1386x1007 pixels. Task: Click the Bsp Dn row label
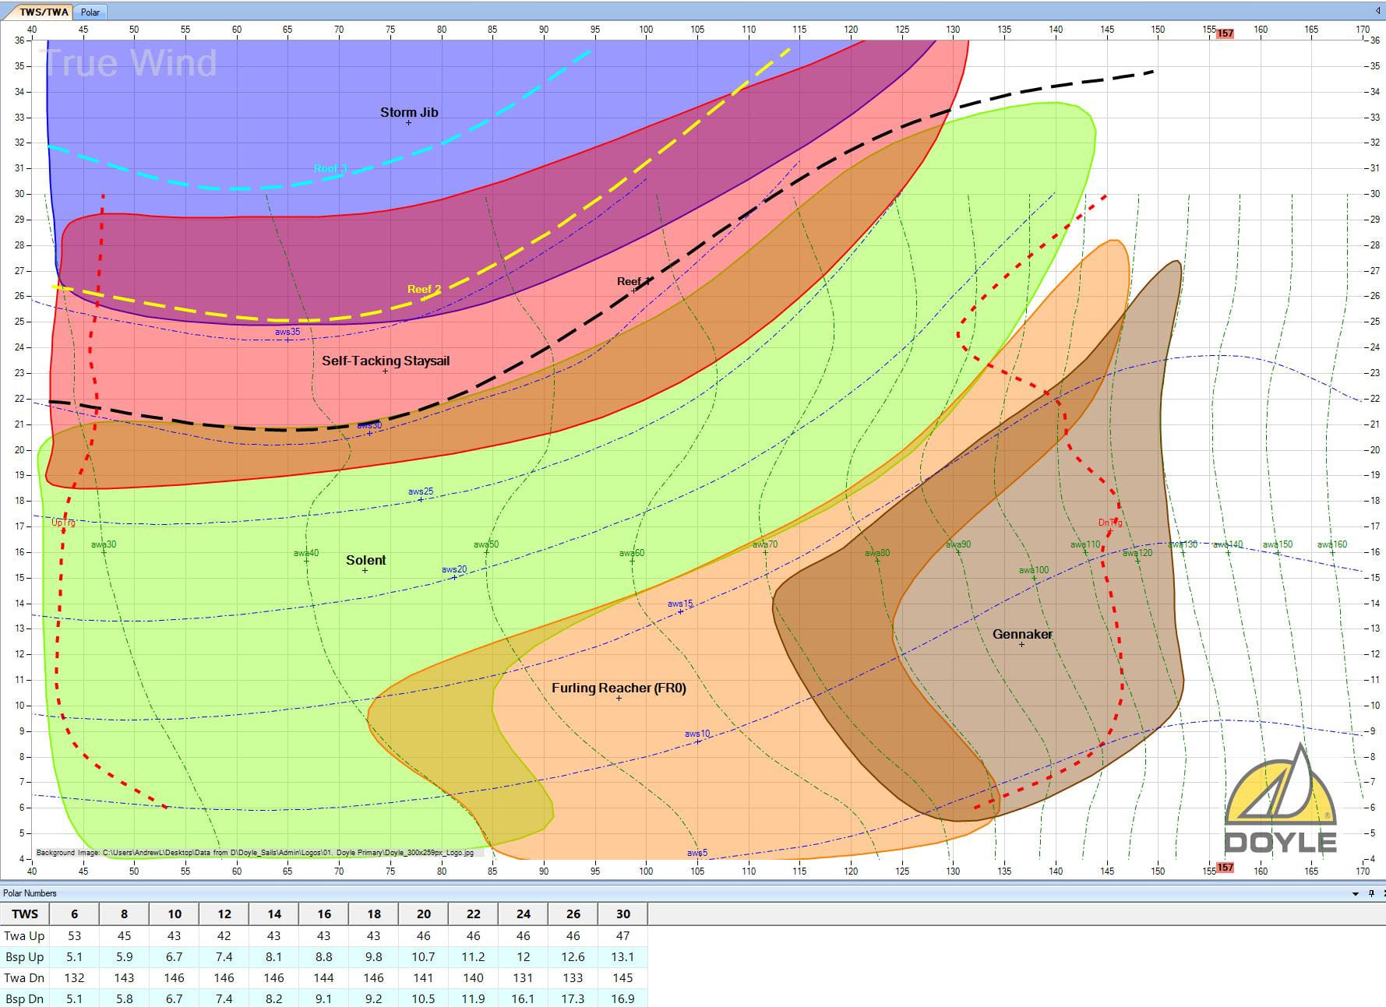(25, 998)
